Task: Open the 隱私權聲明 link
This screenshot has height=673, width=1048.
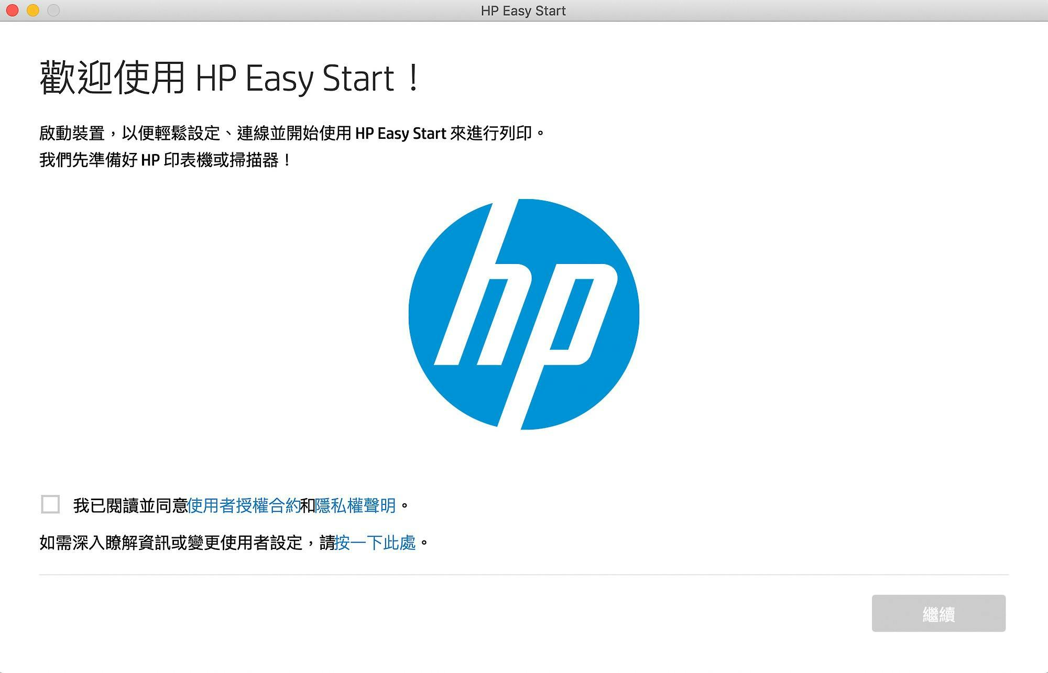Action: [355, 505]
